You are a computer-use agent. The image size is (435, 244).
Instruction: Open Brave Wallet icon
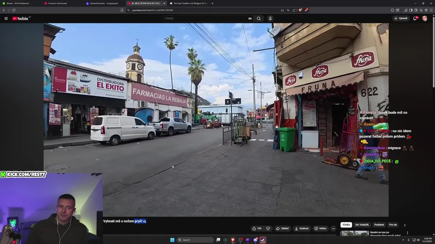(416, 10)
